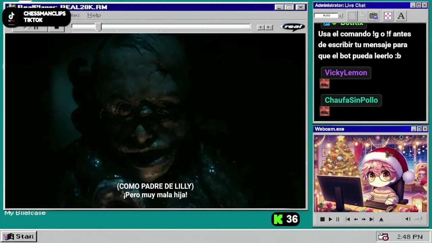
Task: Click the emote under VickyLemon
Action: point(324,84)
